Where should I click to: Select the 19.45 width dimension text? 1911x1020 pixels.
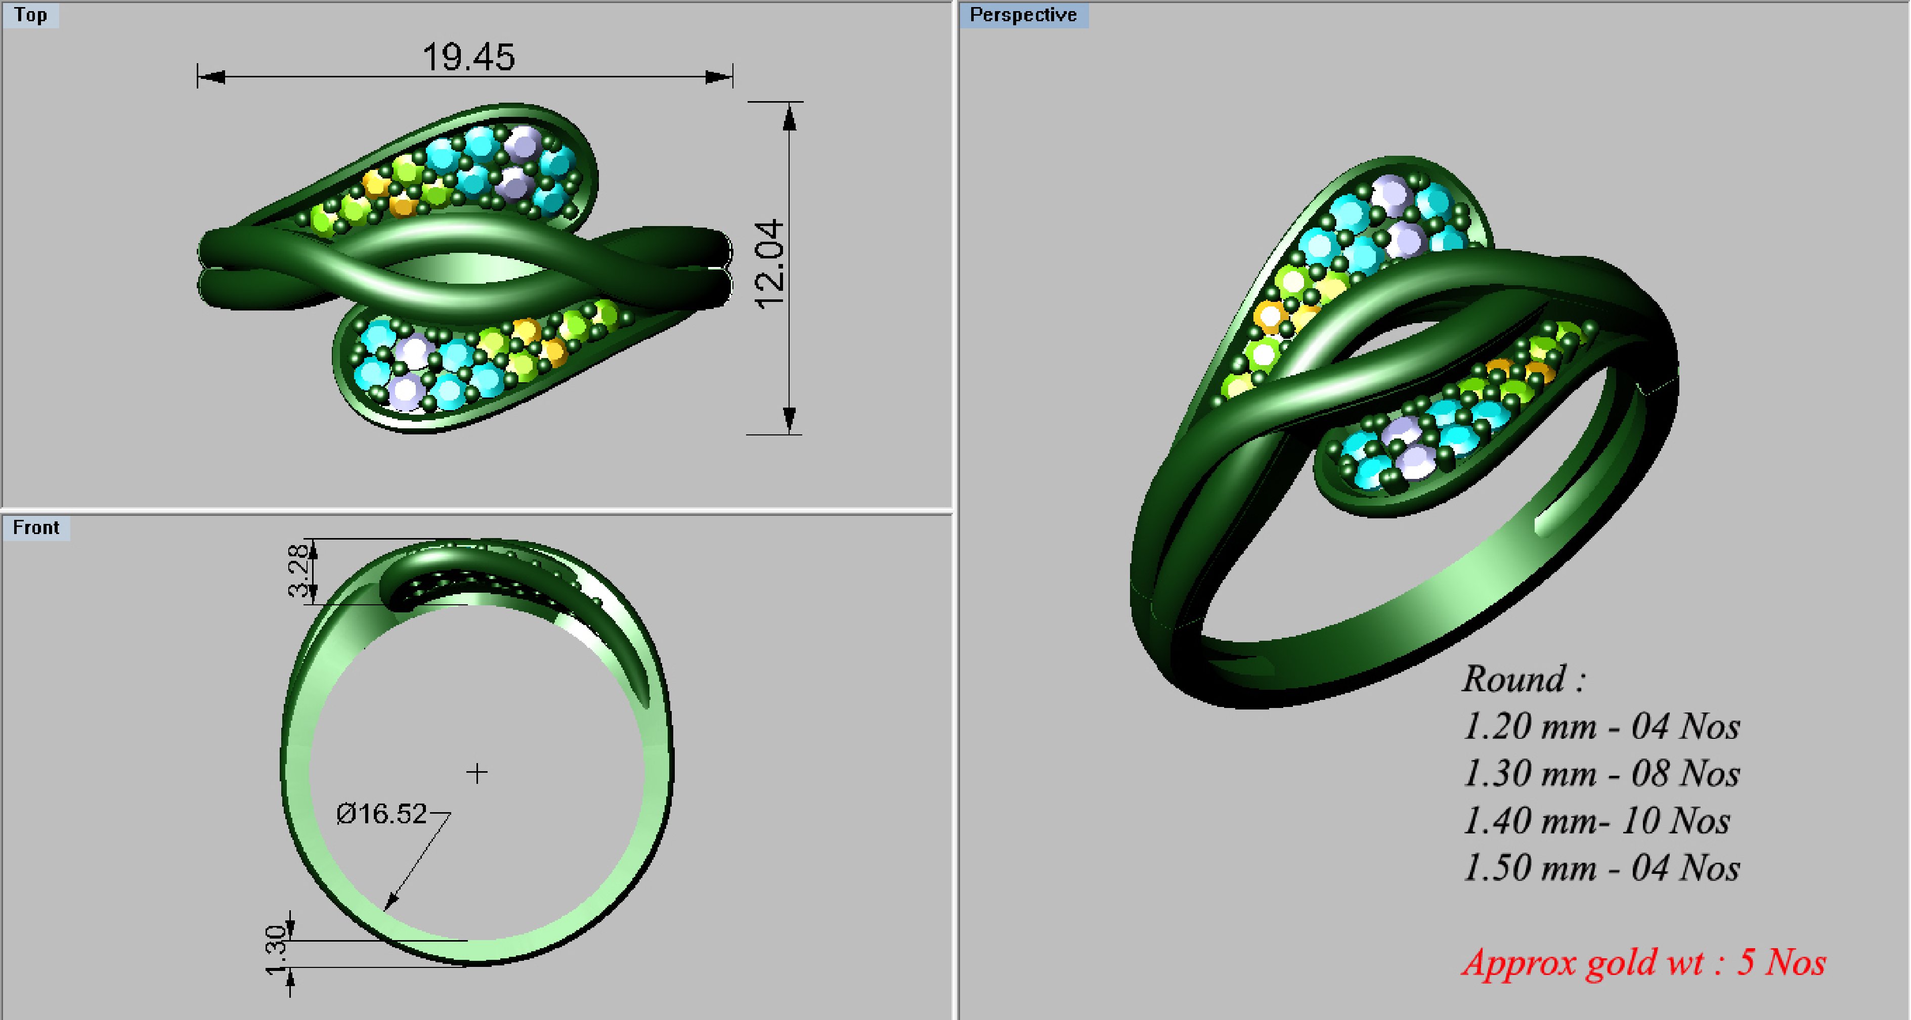468,57
